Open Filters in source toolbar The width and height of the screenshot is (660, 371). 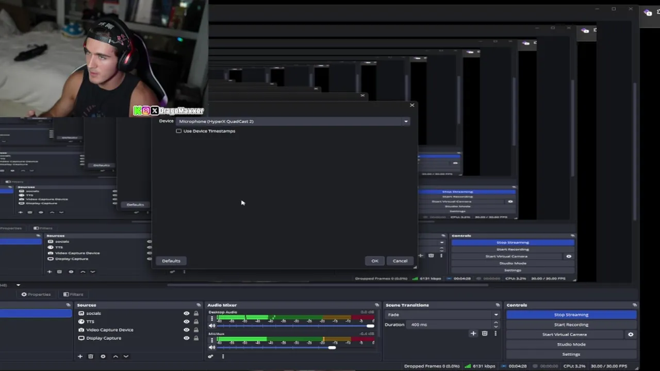coord(73,294)
